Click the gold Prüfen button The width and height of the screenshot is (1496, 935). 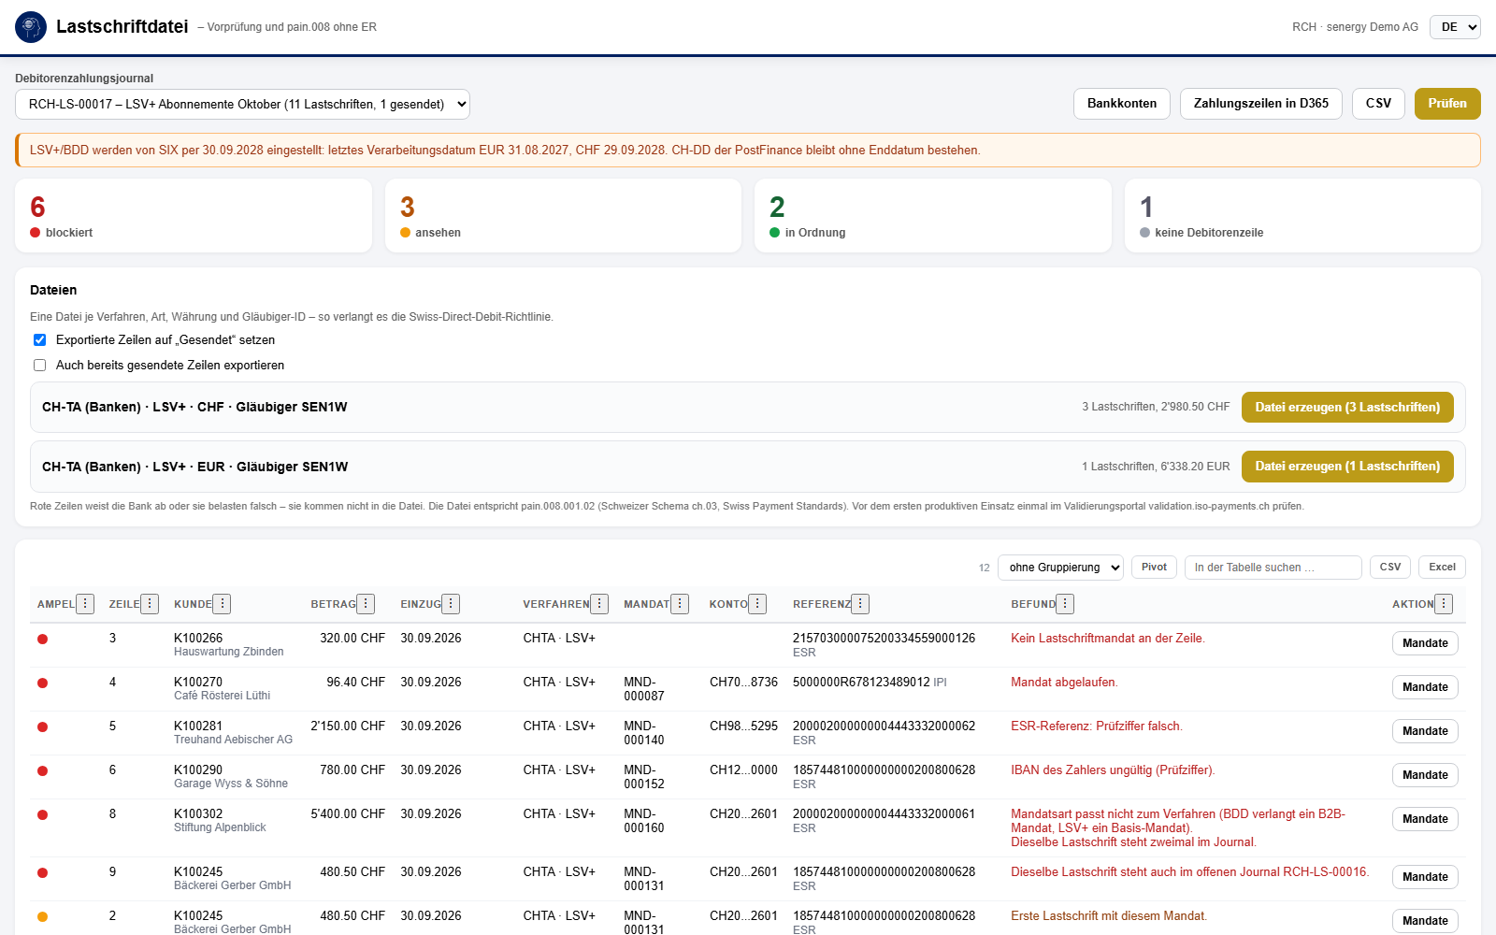click(x=1447, y=104)
